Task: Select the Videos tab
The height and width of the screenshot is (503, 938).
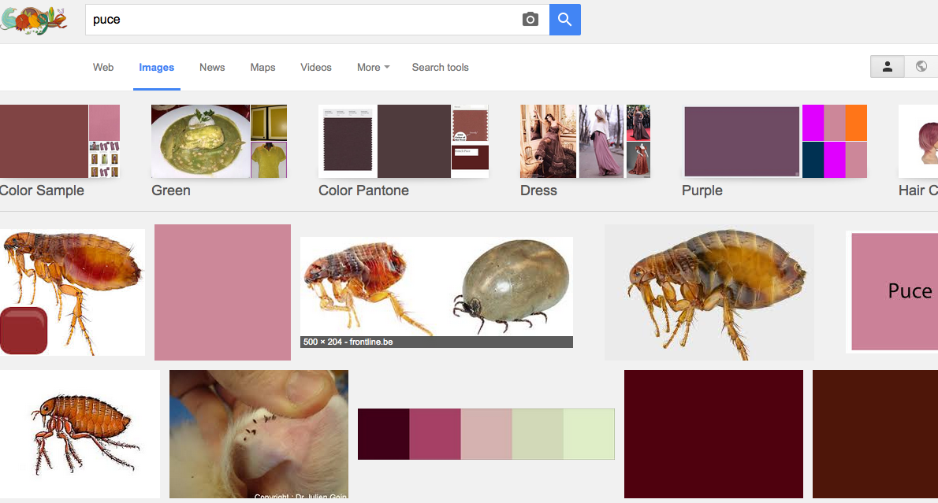Action: click(316, 68)
